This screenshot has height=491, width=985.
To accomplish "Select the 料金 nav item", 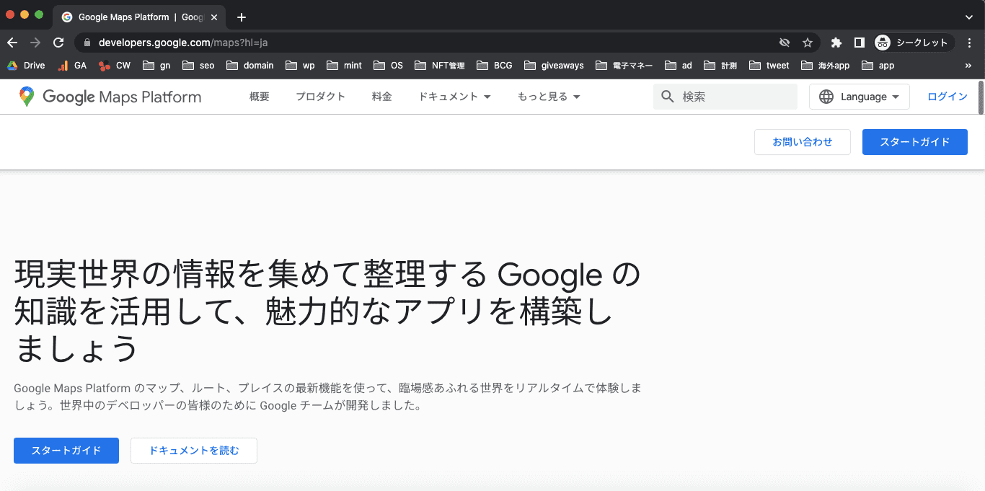I will coord(382,97).
